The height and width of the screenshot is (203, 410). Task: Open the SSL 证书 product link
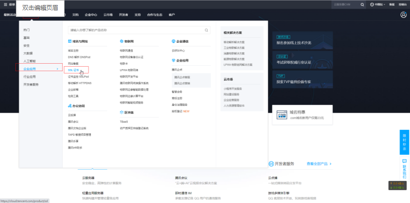(x=73, y=70)
